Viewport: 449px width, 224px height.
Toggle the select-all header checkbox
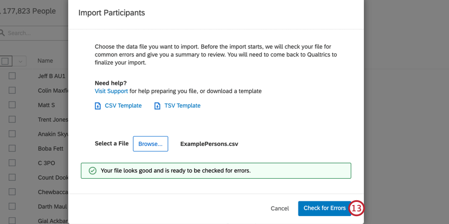click(5, 61)
